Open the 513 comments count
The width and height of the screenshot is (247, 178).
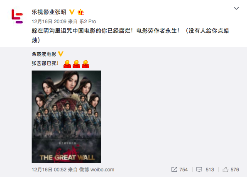(x=210, y=170)
